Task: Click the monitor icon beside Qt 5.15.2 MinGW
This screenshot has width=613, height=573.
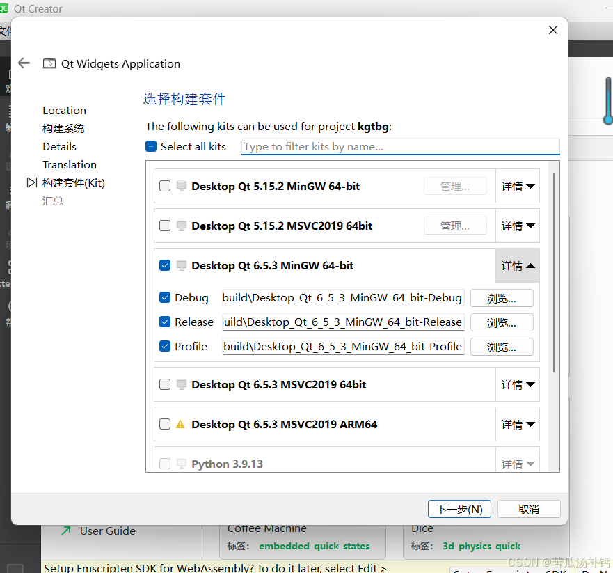Action: (x=182, y=186)
